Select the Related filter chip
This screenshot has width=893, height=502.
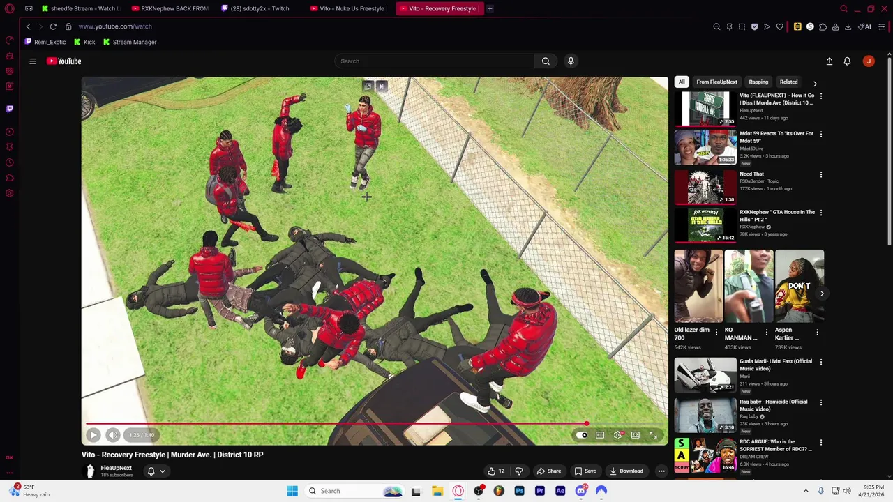click(788, 82)
